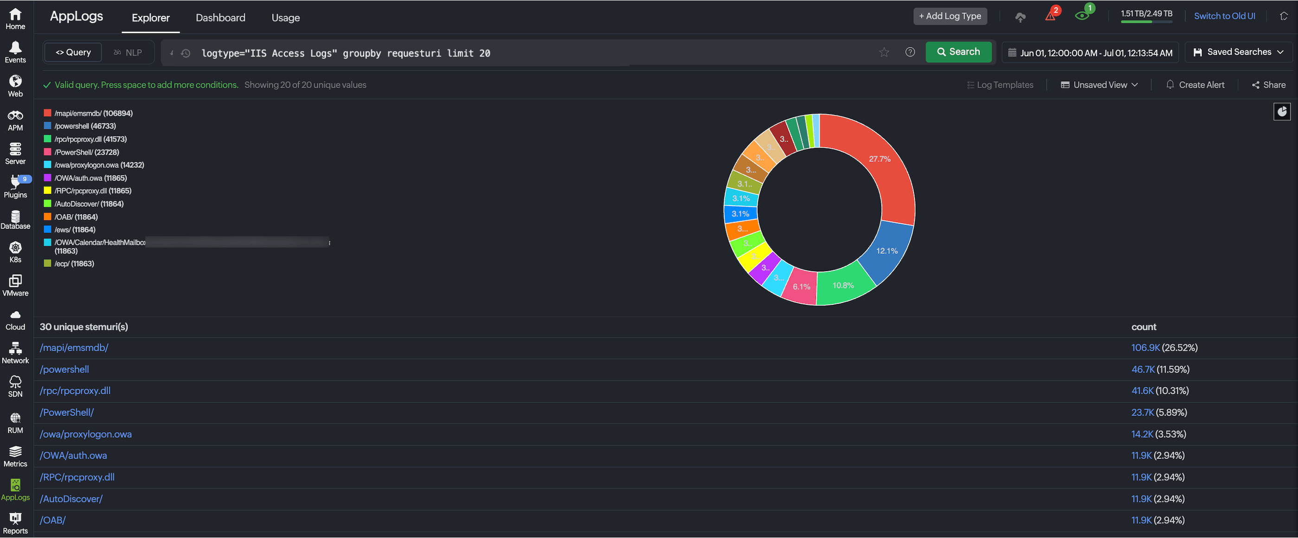Screen dimensions: 1298x538
Task: Switch to NLP input mode
Action: [128, 52]
